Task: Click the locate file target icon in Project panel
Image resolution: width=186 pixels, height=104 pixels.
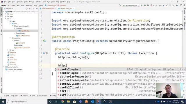Action: [26, 9]
